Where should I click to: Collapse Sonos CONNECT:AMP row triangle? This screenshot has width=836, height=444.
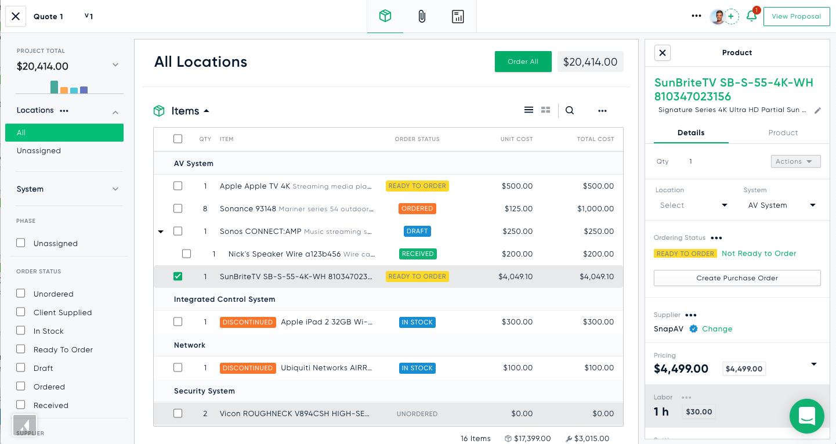coord(161,232)
